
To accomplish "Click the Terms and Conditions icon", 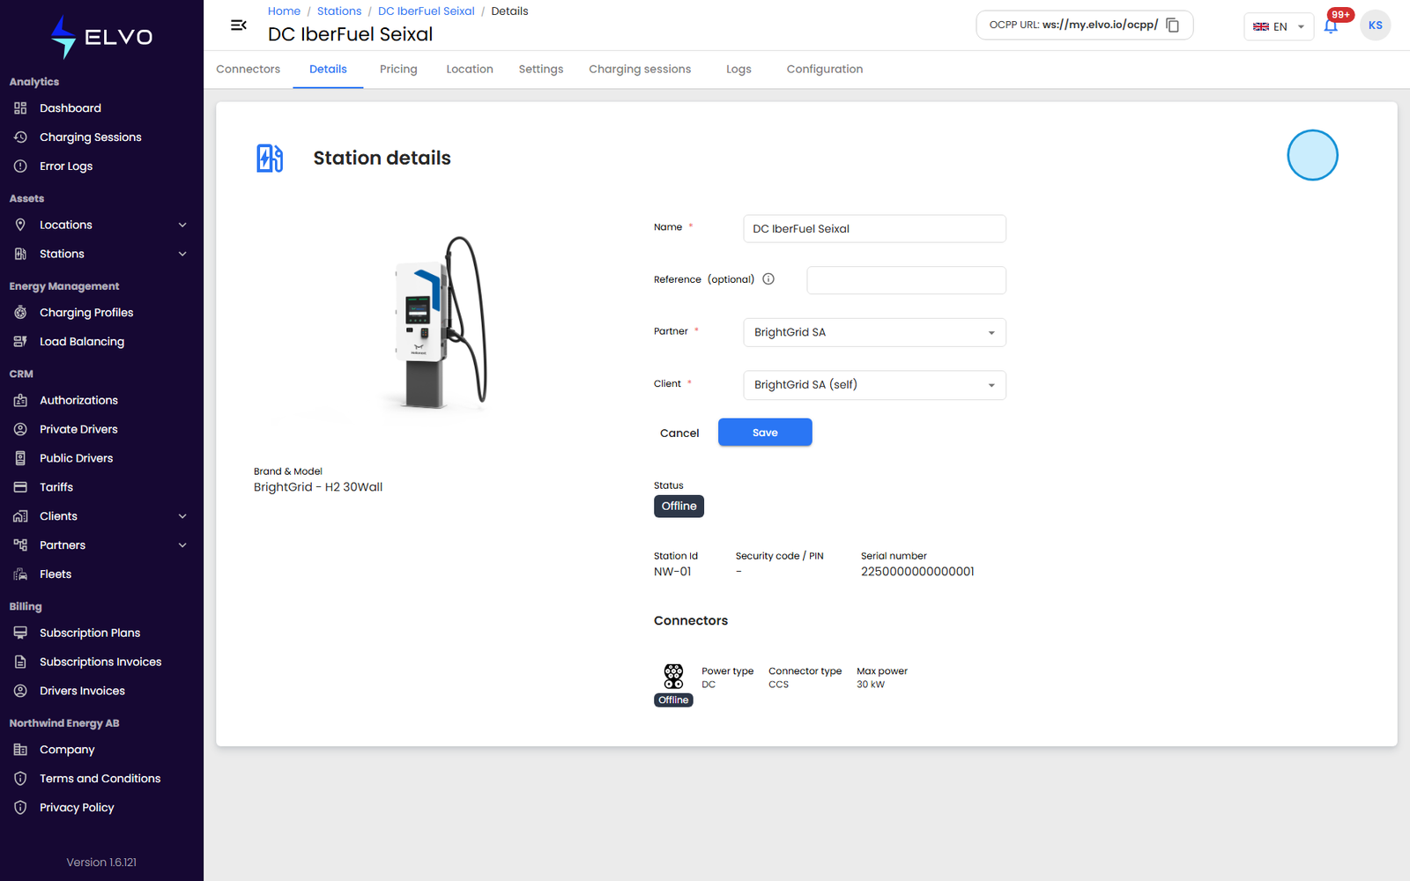I will [20, 779].
